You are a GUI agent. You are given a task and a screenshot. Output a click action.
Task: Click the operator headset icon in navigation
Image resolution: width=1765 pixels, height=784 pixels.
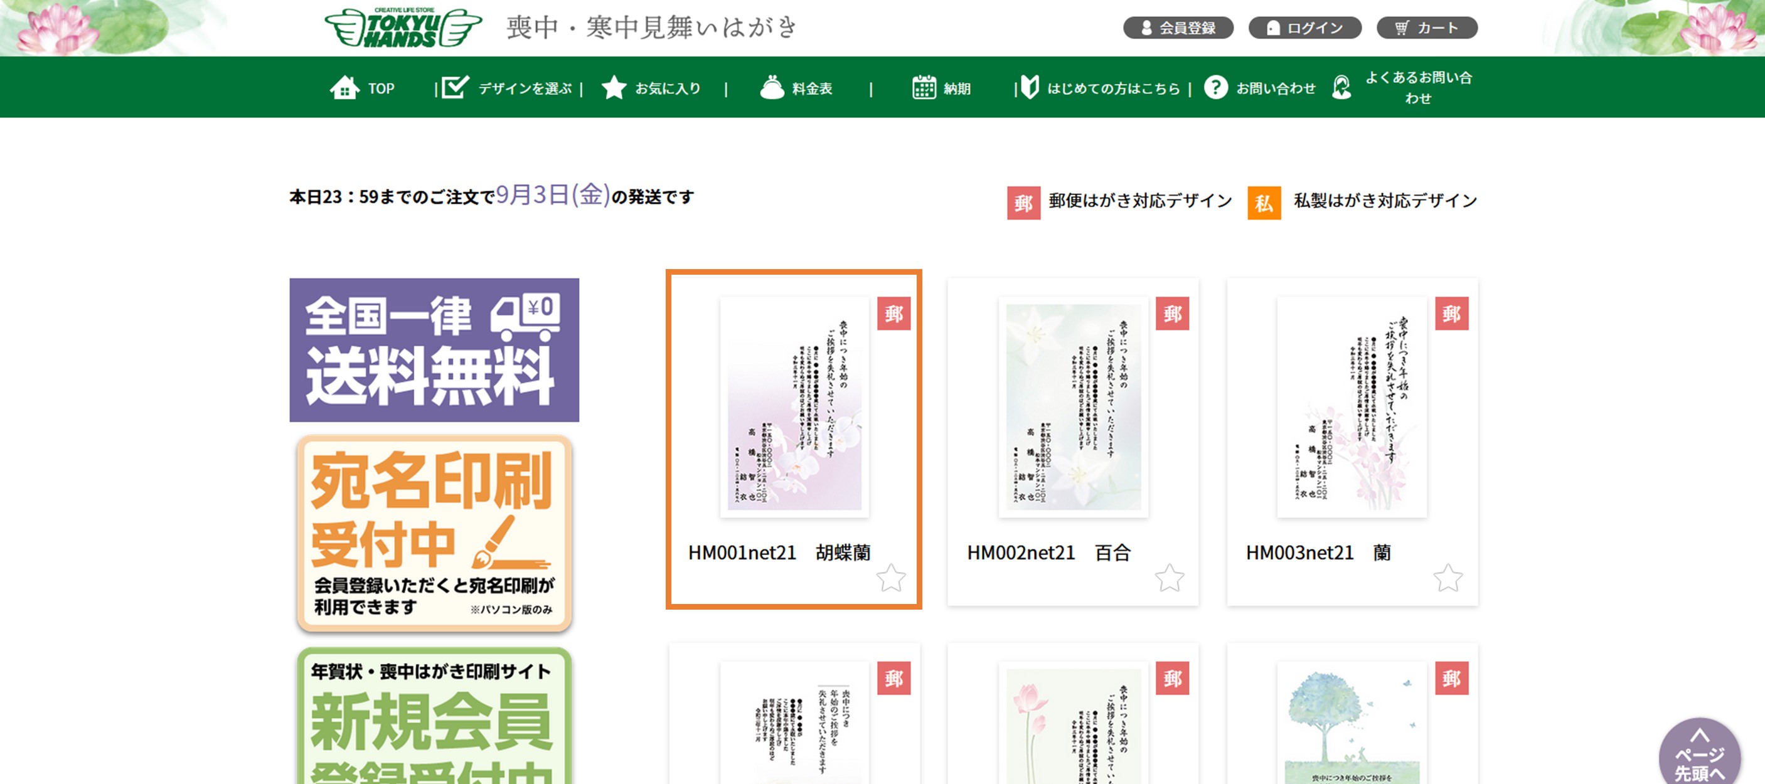click(x=1341, y=87)
